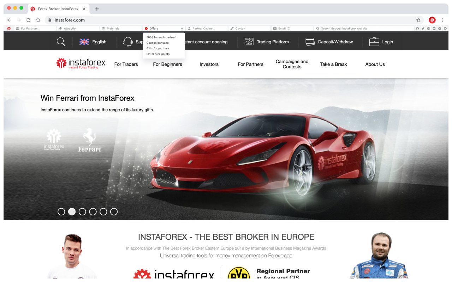Open the Attraction toolbar item
452x282 pixels.
(78, 29)
